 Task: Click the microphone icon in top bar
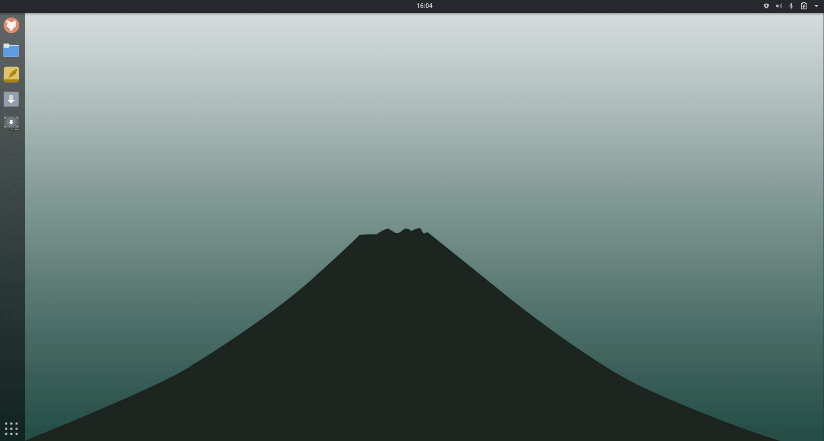coord(791,6)
